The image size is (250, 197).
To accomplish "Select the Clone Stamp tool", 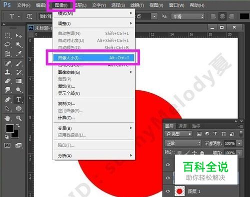I will 7,72.
